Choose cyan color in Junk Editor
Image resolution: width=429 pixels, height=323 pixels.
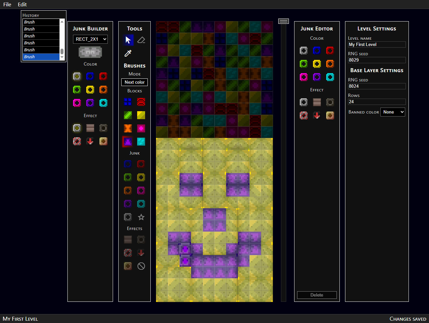330,77
